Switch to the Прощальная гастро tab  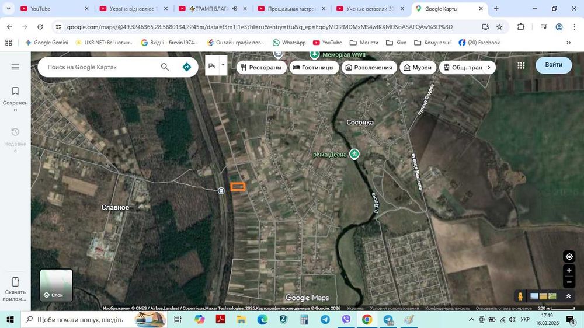291,9
